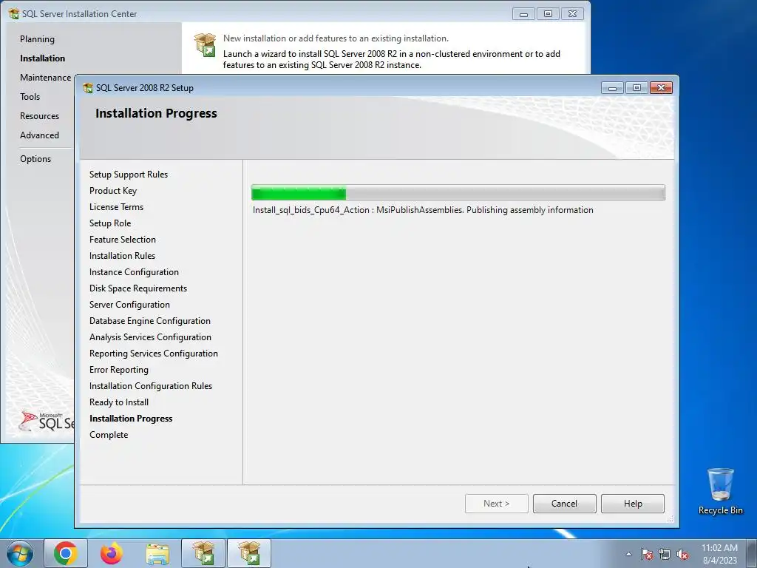The width and height of the screenshot is (757, 568).
Task: Click Disk Space Requirements step
Action: tap(138, 288)
